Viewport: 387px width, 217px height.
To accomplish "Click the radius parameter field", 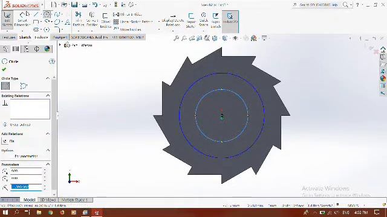I will (27, 187).
